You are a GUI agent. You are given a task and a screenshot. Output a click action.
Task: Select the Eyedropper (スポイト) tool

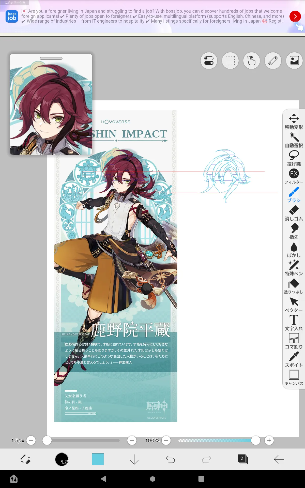pyautogui.click(x=294, y=360)
